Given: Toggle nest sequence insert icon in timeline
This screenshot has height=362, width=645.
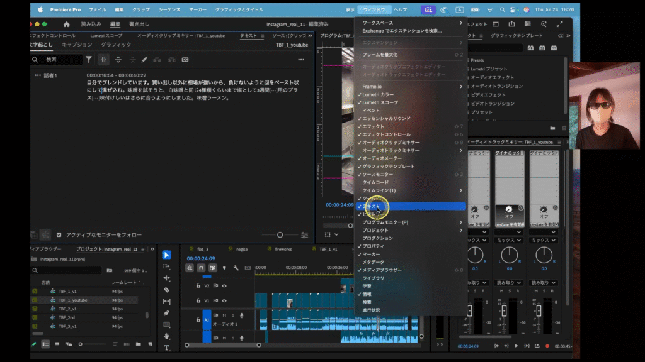Looking at the screenshot, I should 190,268.
